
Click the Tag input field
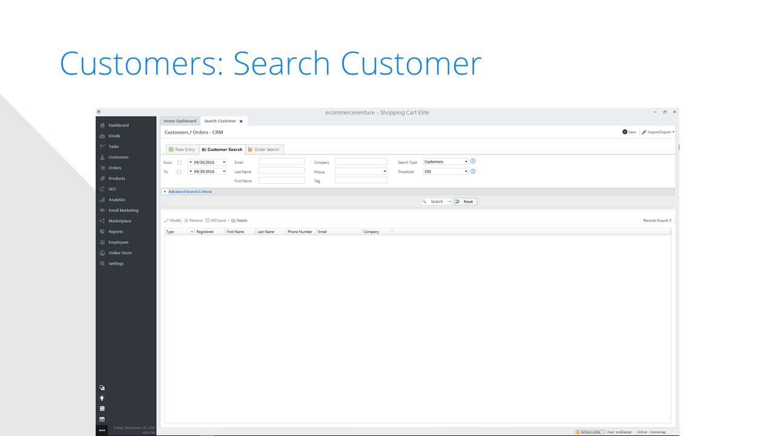[x=361, y=180]
